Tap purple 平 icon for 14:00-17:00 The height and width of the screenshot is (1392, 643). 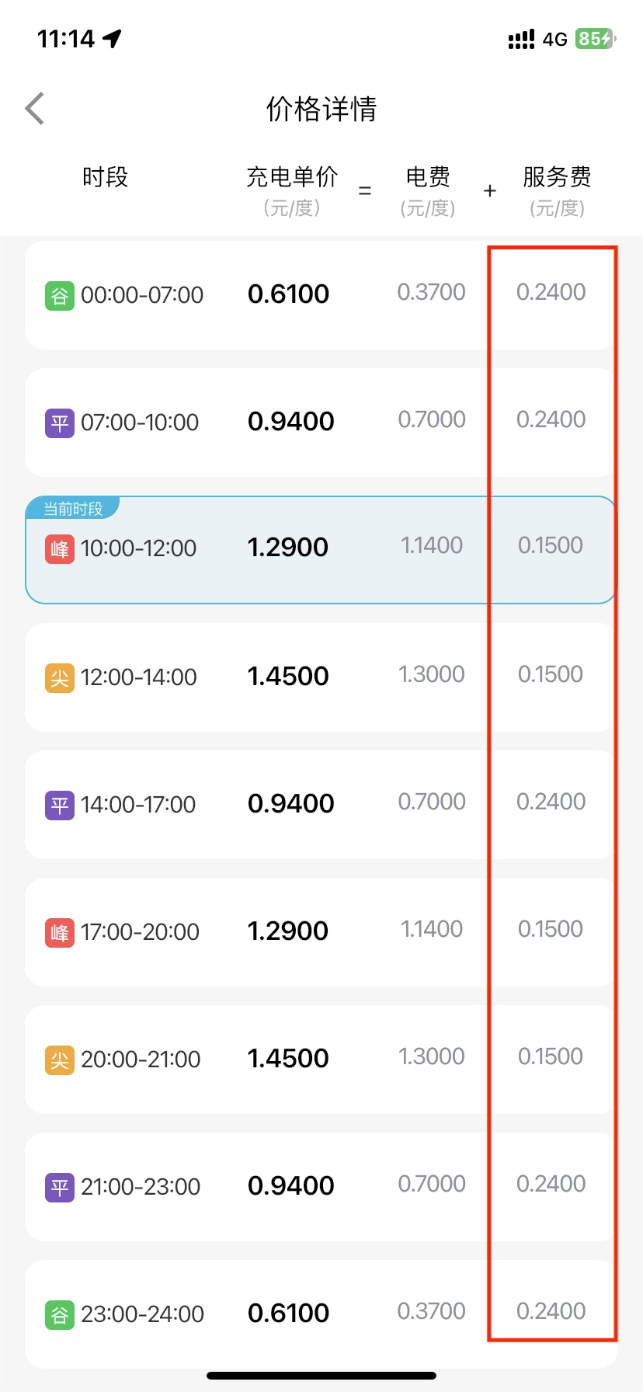tap(60, 806)
